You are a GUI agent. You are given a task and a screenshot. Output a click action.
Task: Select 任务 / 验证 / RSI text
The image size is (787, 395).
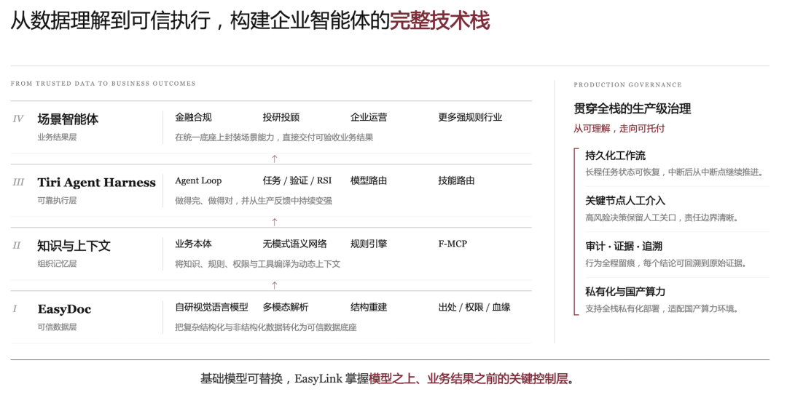point(297,180)
